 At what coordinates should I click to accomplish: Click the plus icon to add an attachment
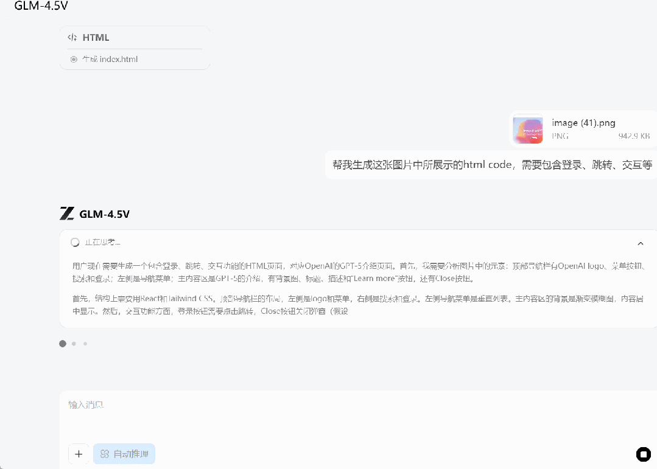79,454
